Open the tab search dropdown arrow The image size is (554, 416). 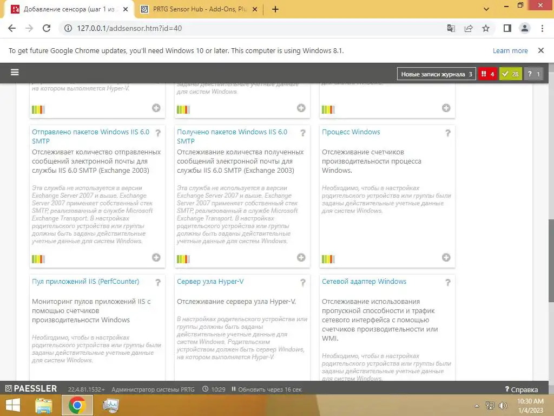(486, 9)
